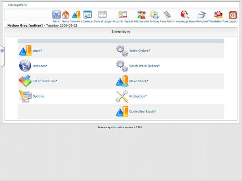Open the Knowledge Base magnifier icon
242x181 pixels.
pos(185,15)
